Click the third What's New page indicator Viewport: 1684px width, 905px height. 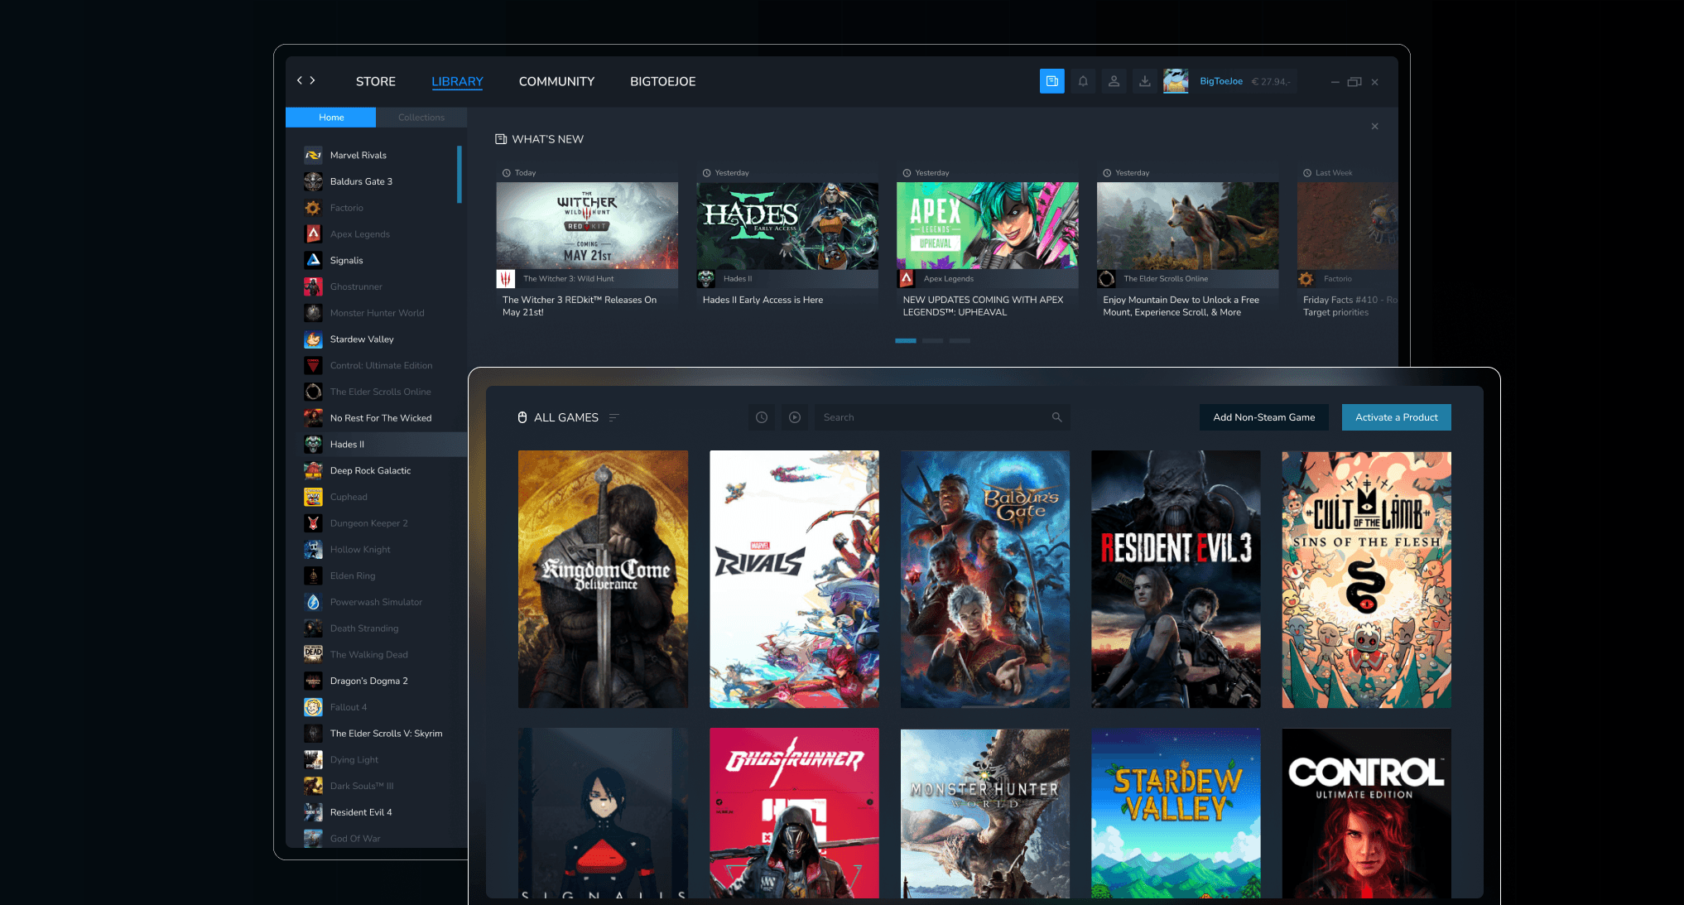pos(960,340)
